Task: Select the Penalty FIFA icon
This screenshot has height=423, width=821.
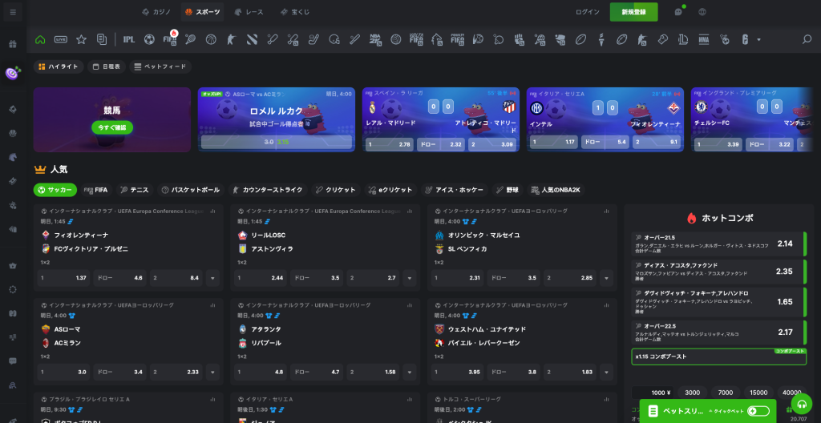Action: click(457, 39)
